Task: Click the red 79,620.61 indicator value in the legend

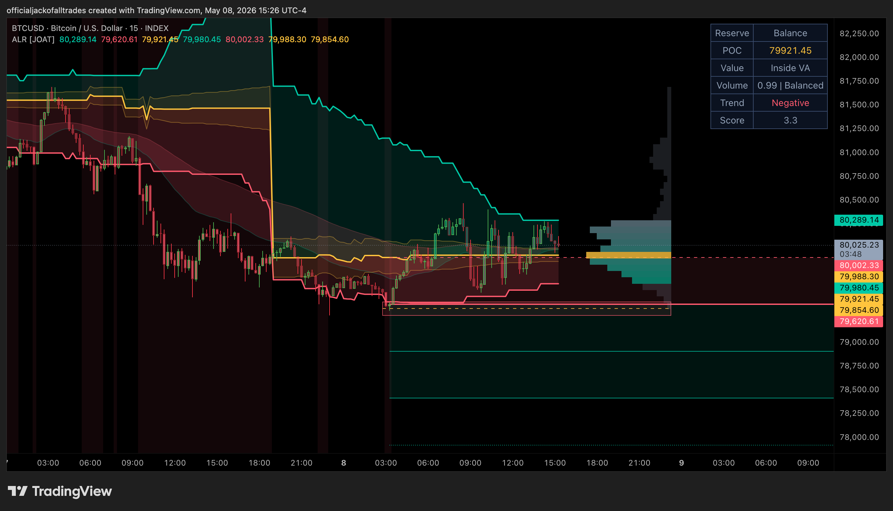Action: [119, 39]
